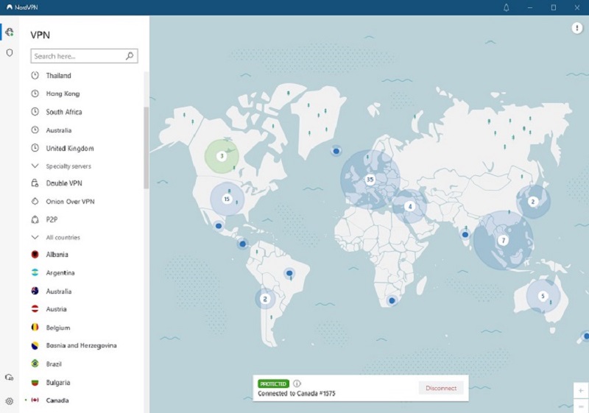Click the Australia flag icon in All countries

click(35, 291)
